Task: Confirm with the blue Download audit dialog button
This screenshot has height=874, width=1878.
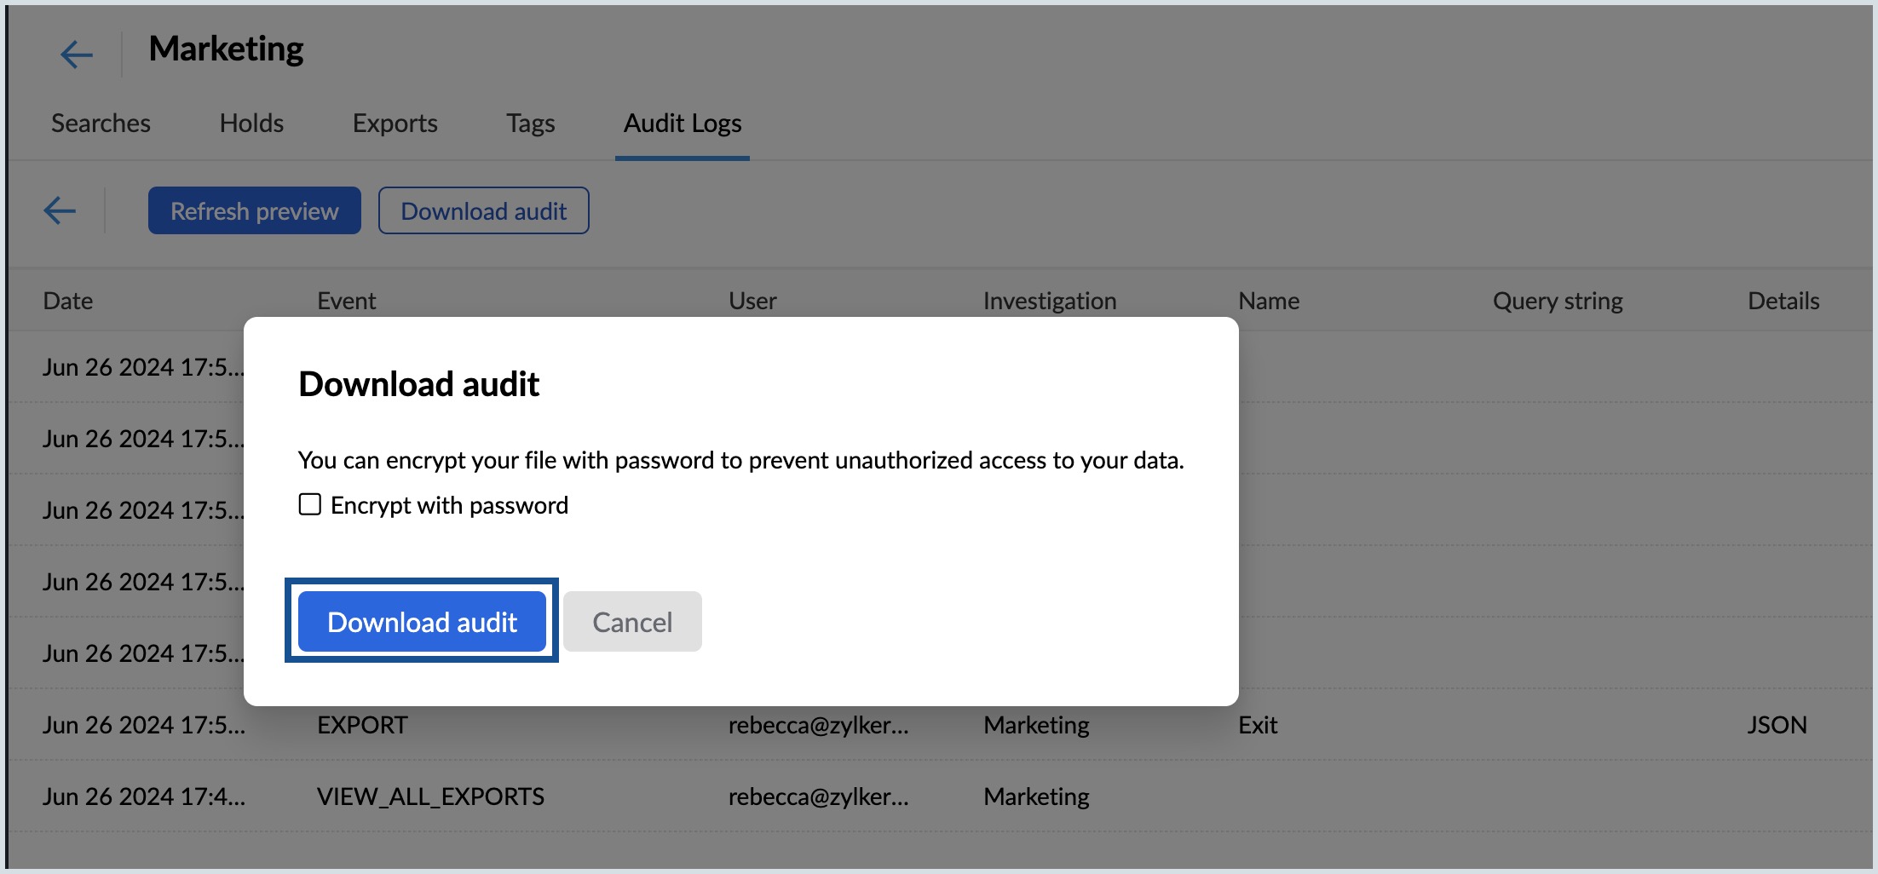Action: 422,622
